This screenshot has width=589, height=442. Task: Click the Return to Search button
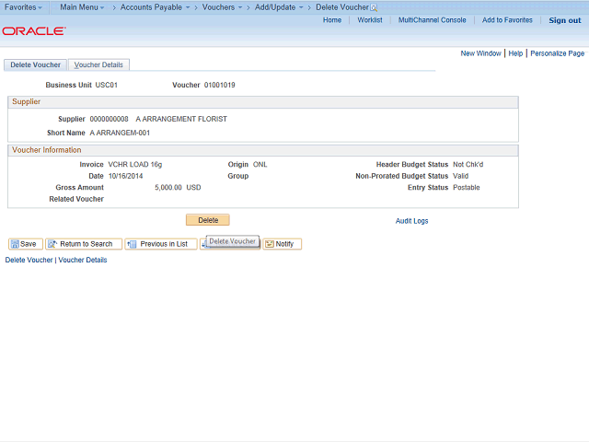(x=84, y=244)
